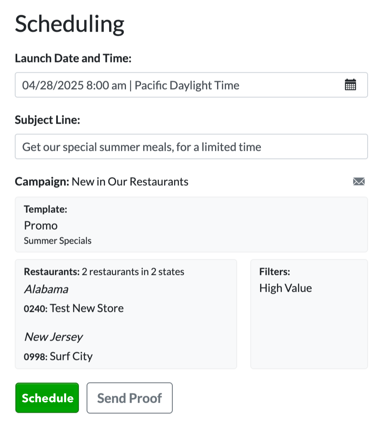Click the envelope icon beside Campaign
This screenshot has width=382, height=422.
(359, 182)
